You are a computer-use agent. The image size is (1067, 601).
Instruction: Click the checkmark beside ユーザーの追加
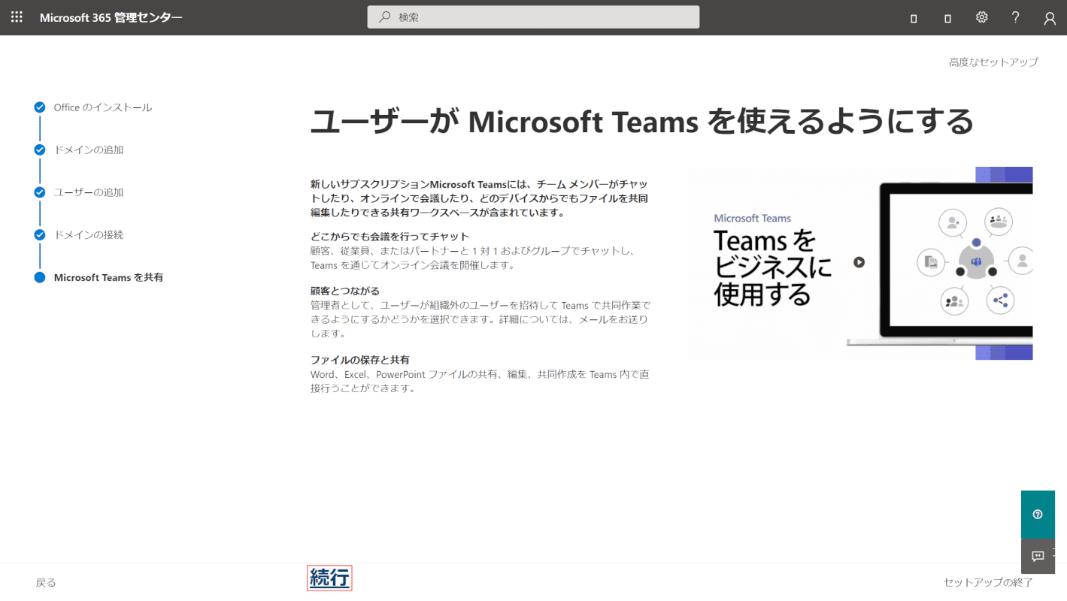click(40, 192)
